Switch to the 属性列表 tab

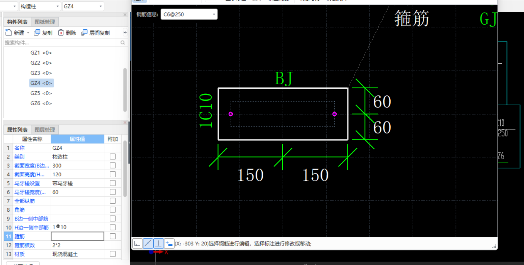17,130
